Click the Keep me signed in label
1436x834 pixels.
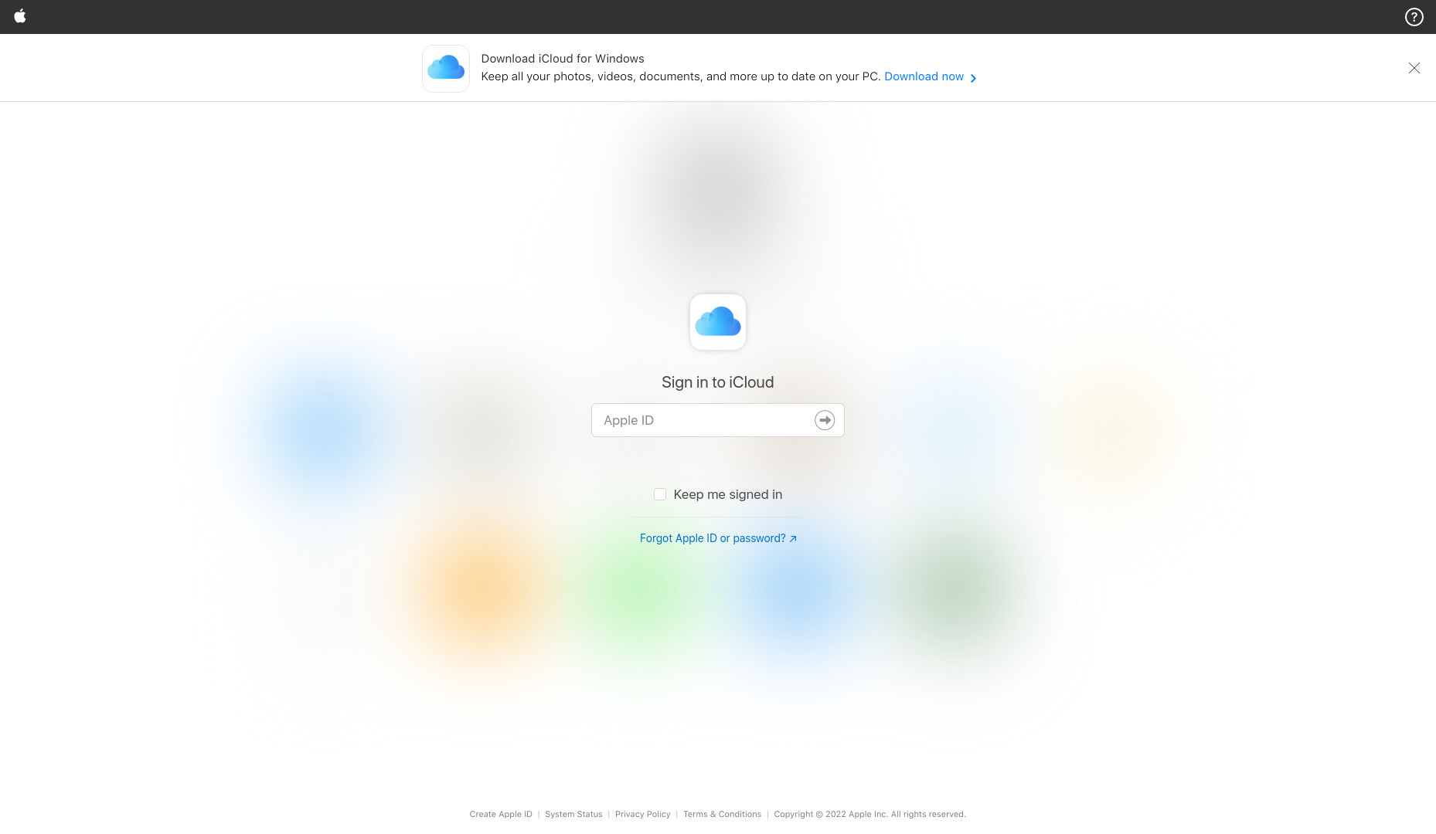pos(728,494)
